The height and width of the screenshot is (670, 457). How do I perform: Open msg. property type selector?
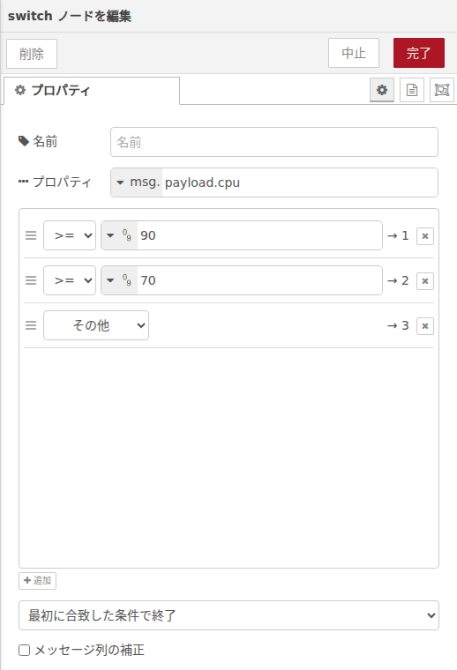click(137, 182)
